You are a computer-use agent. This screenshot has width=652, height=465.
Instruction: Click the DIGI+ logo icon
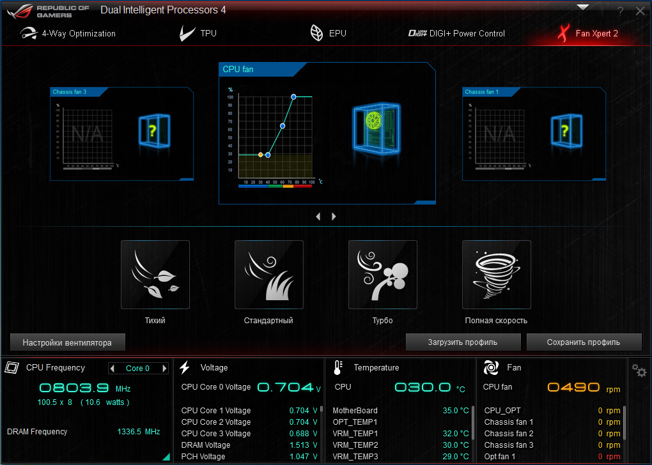point(417,33)
